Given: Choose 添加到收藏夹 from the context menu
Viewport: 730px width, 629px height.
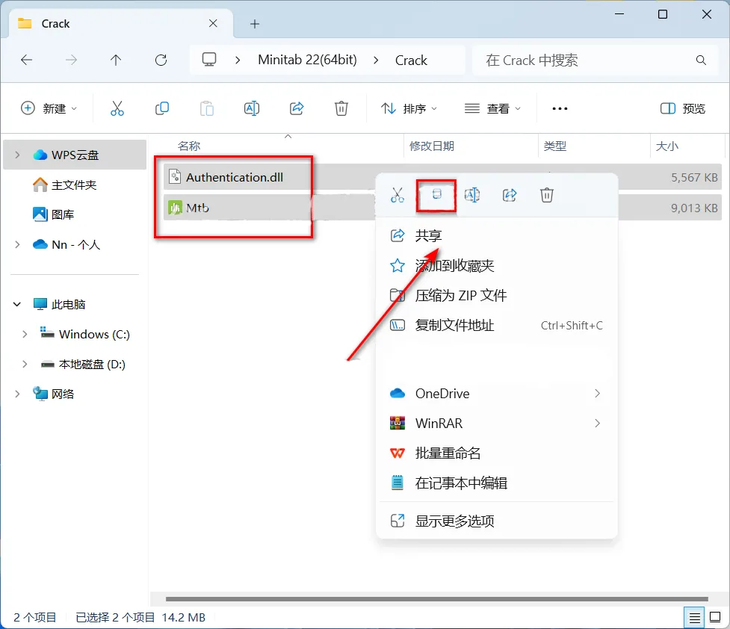Looking at the screenshot, I should coord(497,265).
